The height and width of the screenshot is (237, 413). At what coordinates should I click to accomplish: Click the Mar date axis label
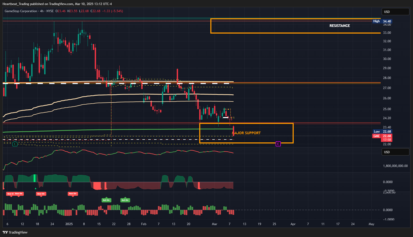pyautogui.click(x=215, y=224)
